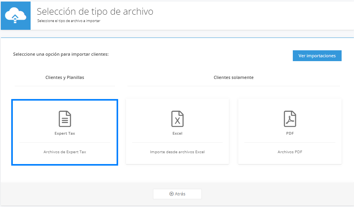Click the 'PDF' card label

pyautogui.click(x=290, y=133)
